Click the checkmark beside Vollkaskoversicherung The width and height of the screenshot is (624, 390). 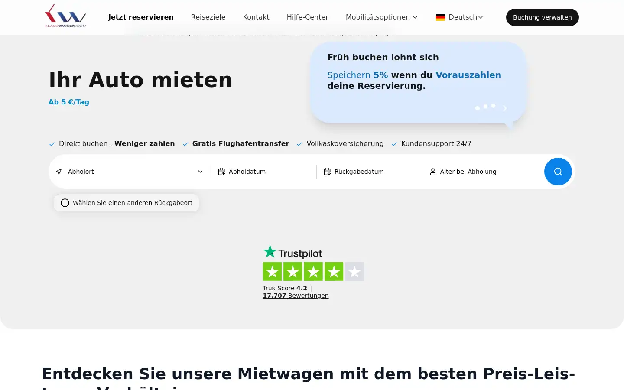pyautogui.click(x=299, y=144)
